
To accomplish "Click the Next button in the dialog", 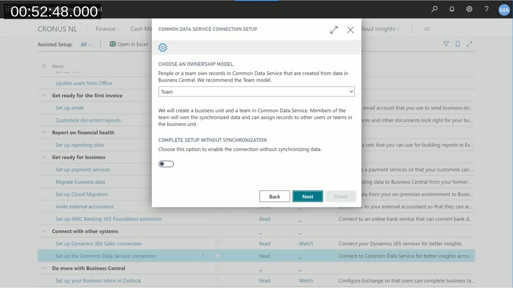I will 308,196.
